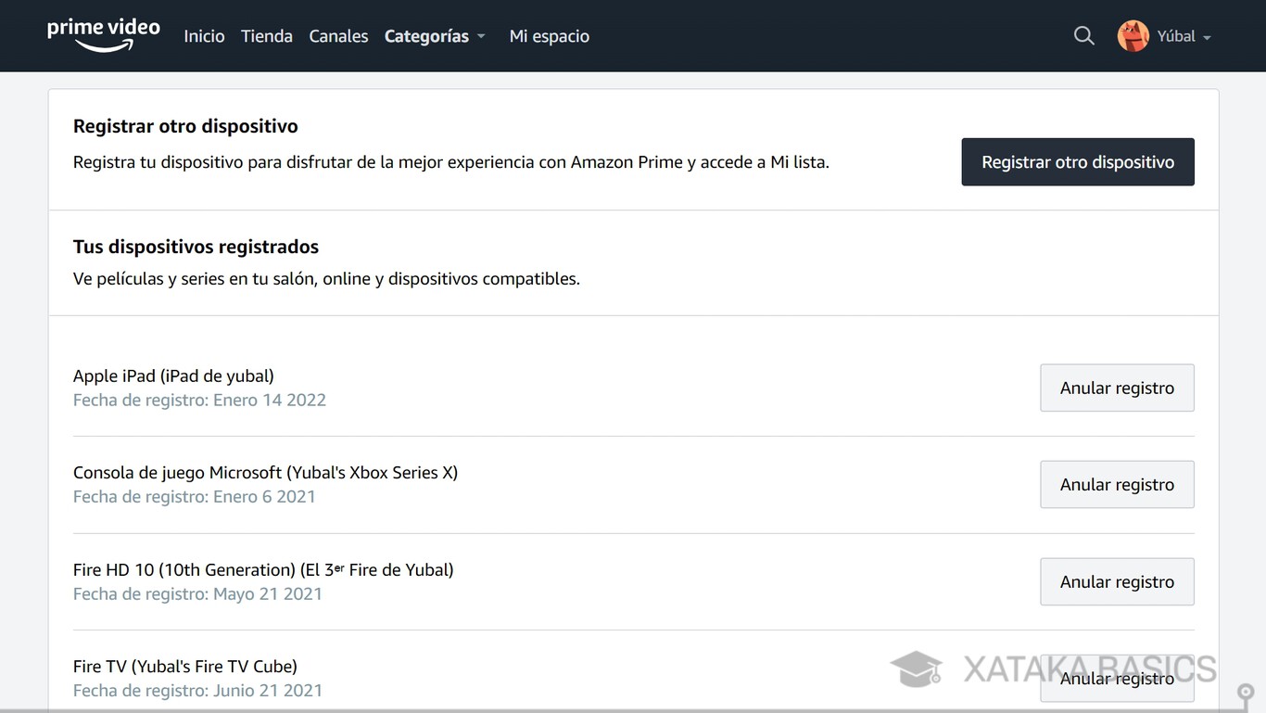Click the graduation cap in the Xataka watermark
The height and width of the screenshot is (713, 1266).
(917, 668)
